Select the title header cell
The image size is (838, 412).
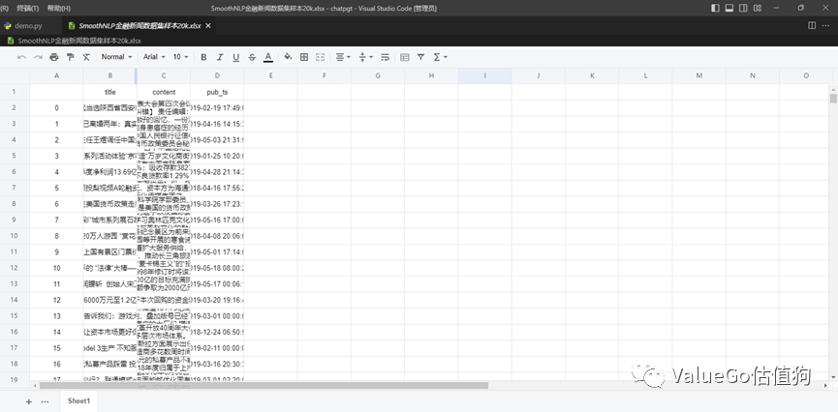109,92
